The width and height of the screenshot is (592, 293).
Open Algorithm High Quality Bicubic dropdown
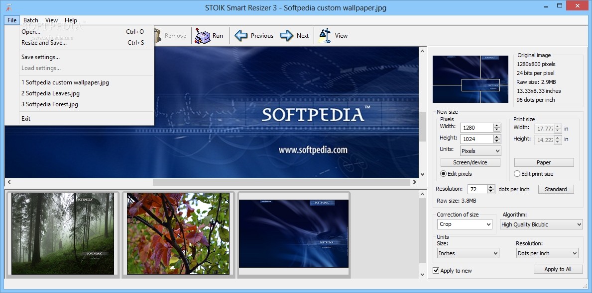tap(541, 224)
